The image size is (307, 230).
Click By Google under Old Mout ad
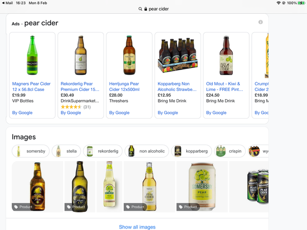pos(216,113)
